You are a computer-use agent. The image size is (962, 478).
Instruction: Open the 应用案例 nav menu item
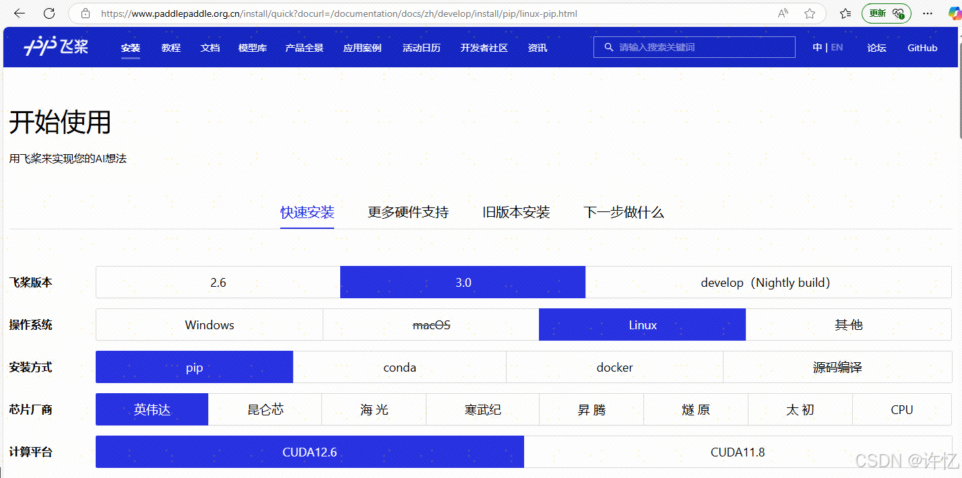tap(362, 48)
